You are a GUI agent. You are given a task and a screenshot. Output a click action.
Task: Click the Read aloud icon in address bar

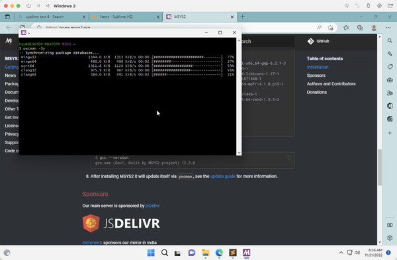coord(319,28)
